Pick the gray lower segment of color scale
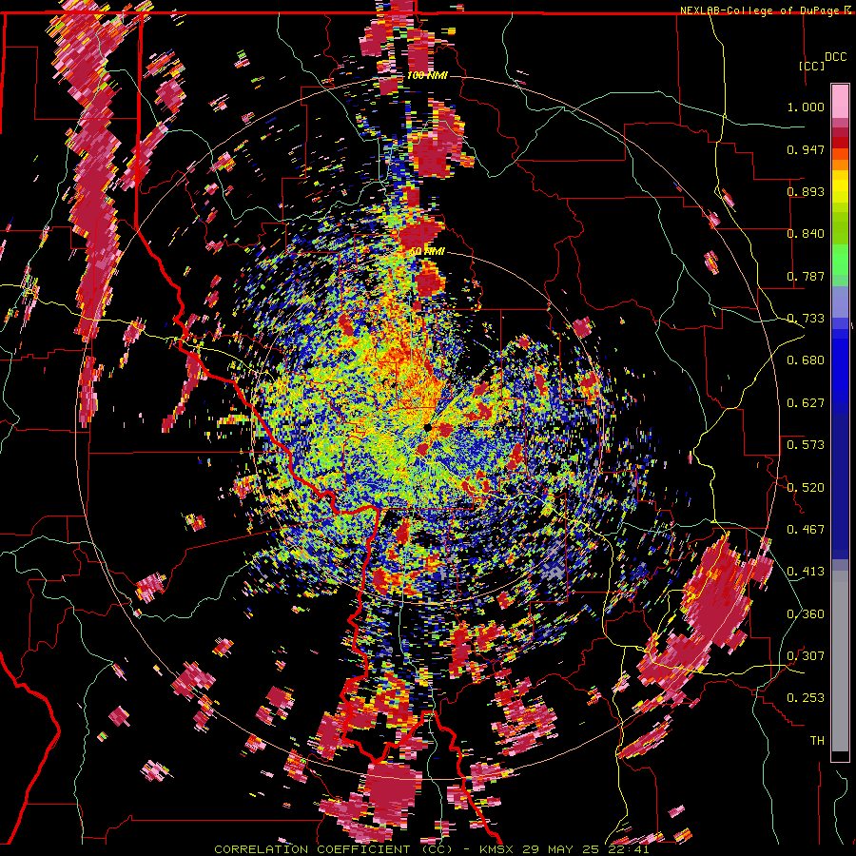This screenshot has width=856, height=856. click(x=840, y=661)
